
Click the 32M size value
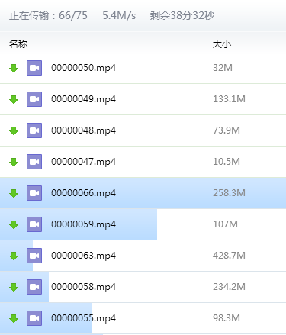(x=223, y=68)
